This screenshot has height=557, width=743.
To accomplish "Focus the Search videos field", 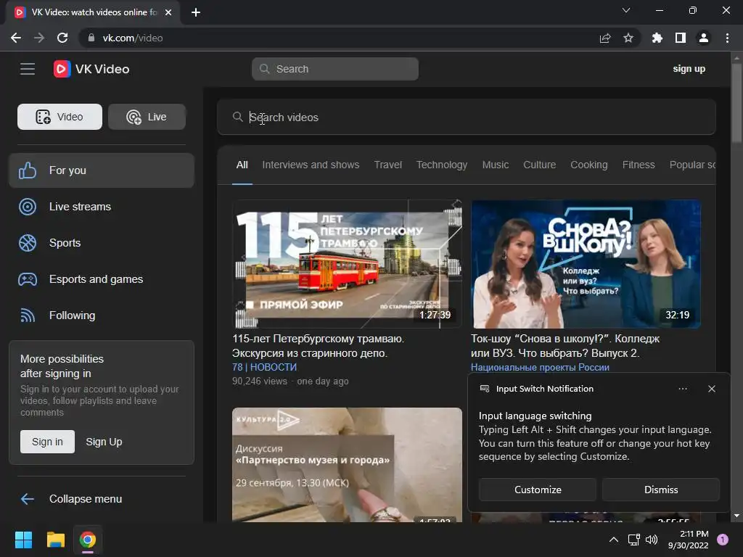I will (x=467, y=117).
